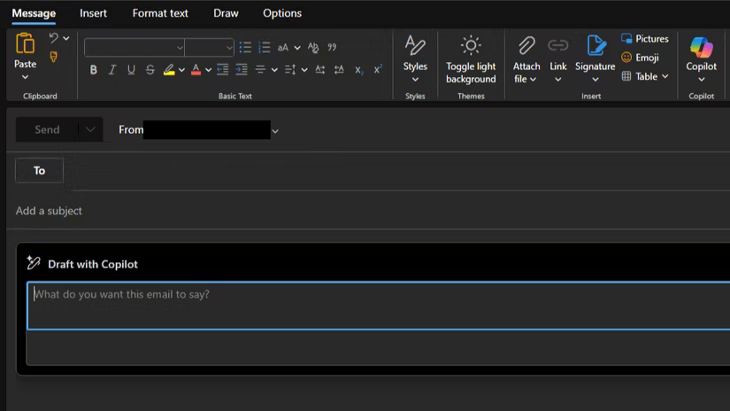Open the Options tab
This screenshot has width=730, height=411.
click(x=282, y=13)
